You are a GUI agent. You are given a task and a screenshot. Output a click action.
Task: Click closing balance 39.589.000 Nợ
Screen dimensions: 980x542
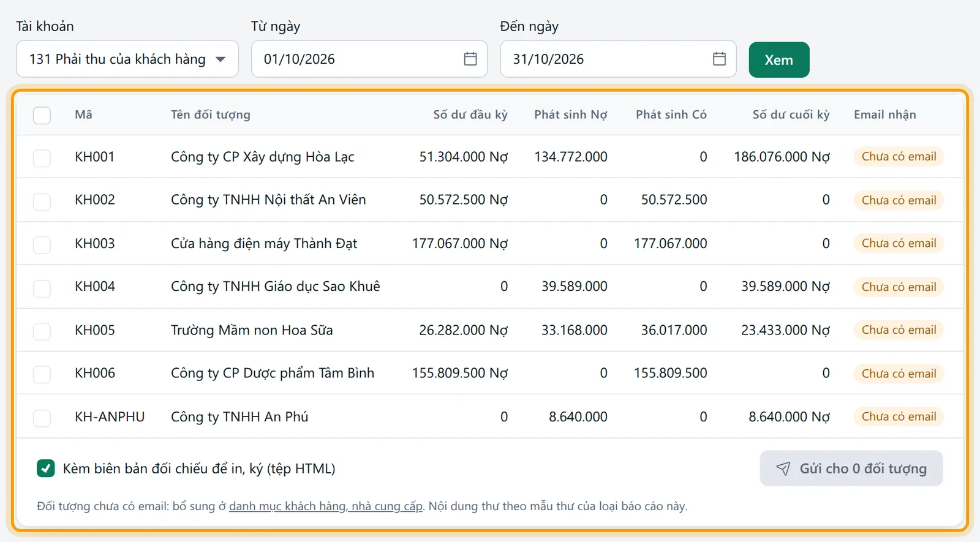coord(786,286)
